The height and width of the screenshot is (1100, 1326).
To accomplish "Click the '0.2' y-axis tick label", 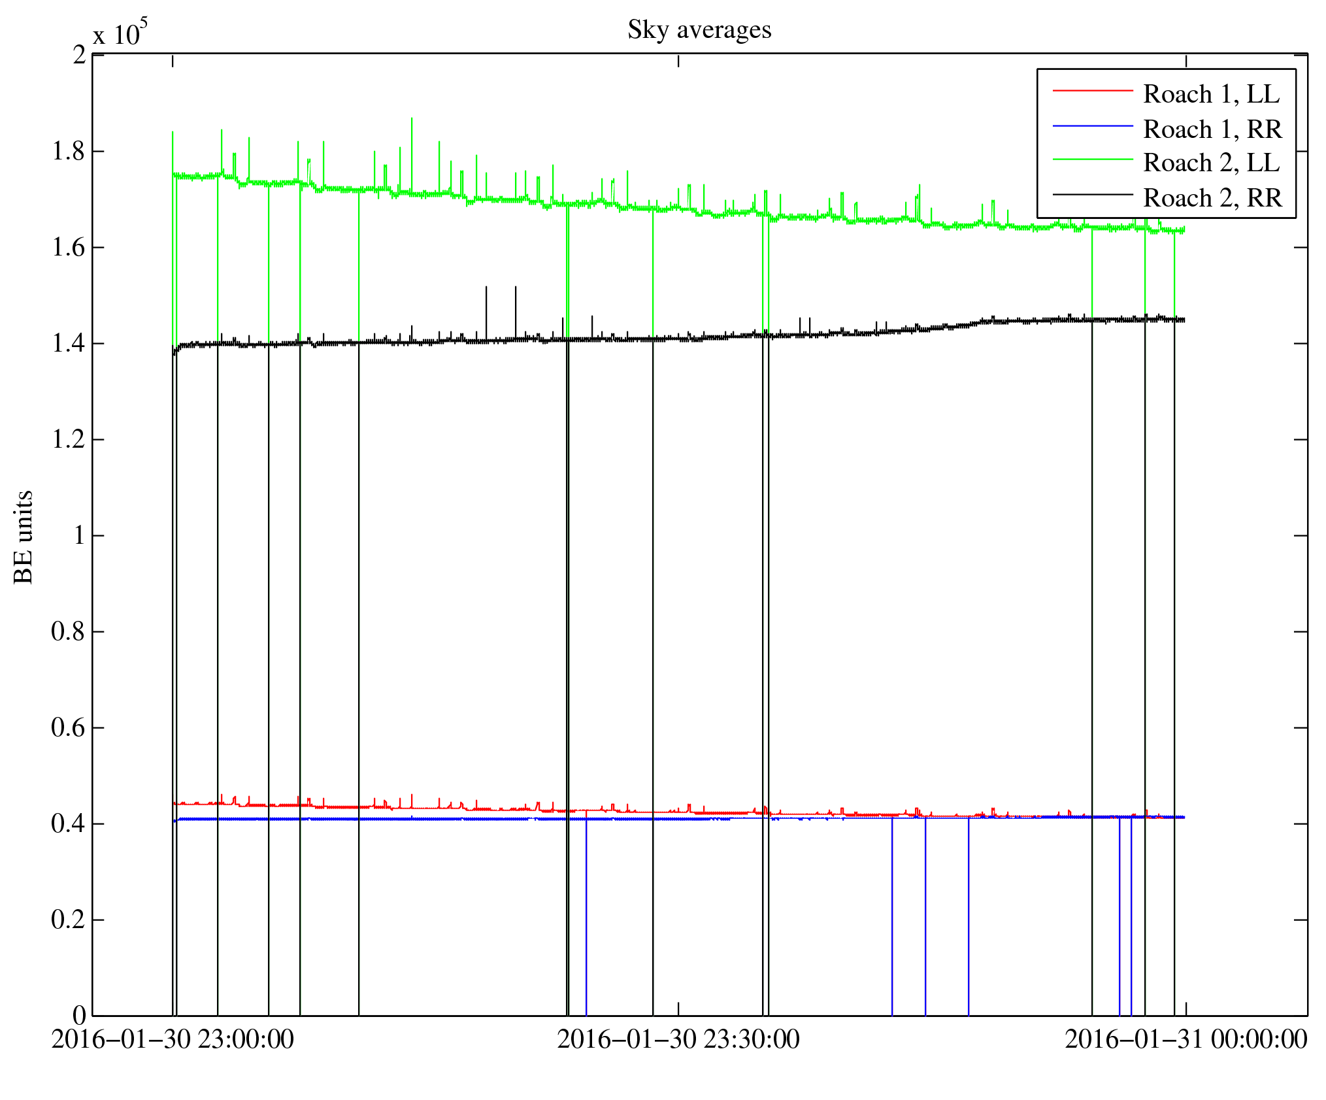I will pos(69,920).
